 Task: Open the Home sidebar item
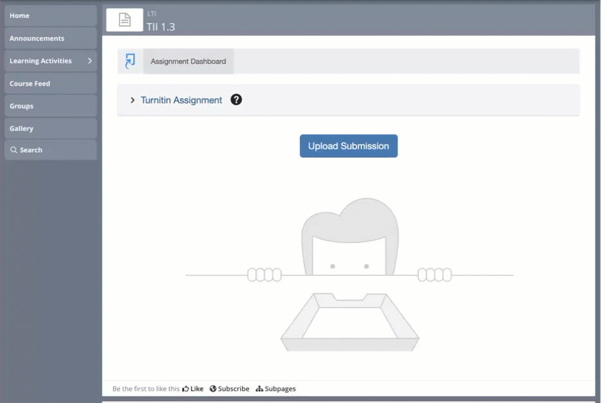[50, 15]
